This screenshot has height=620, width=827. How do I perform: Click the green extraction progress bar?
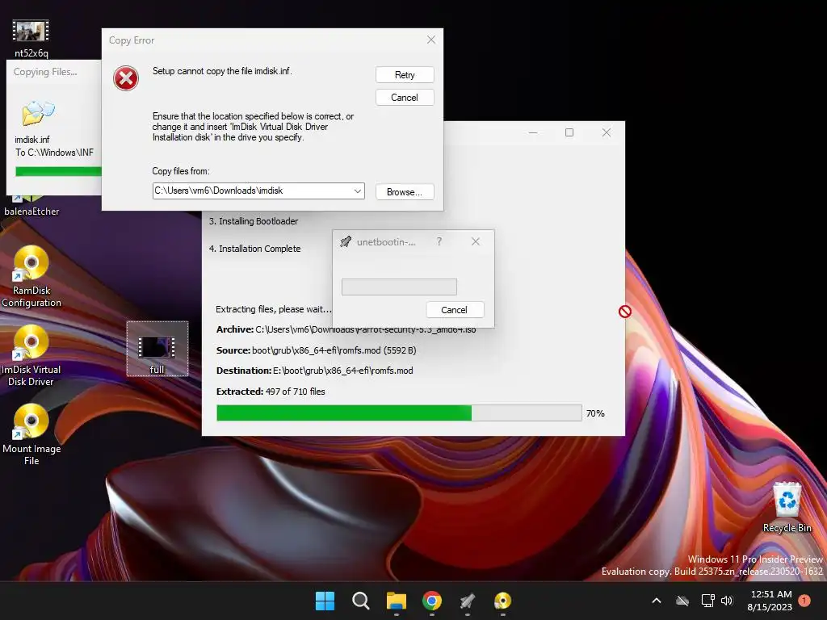click(x=399, y=413)
